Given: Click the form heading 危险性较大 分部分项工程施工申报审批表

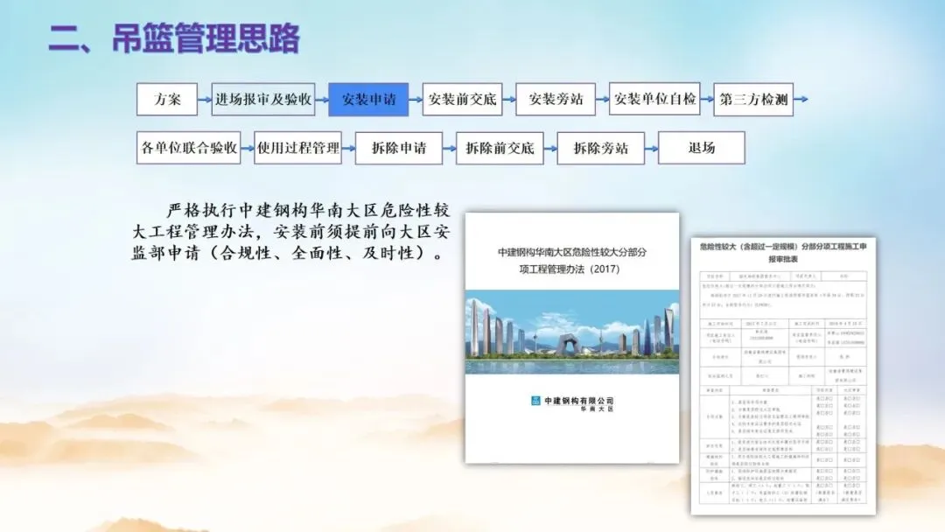Looking at the screenshot, I should tap(783, 253).
